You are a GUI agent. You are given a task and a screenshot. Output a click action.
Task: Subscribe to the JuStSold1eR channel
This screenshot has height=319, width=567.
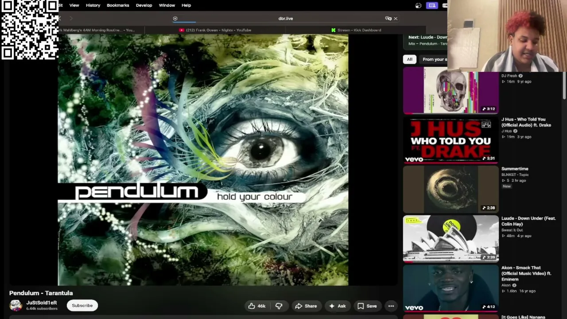[82, 305]
